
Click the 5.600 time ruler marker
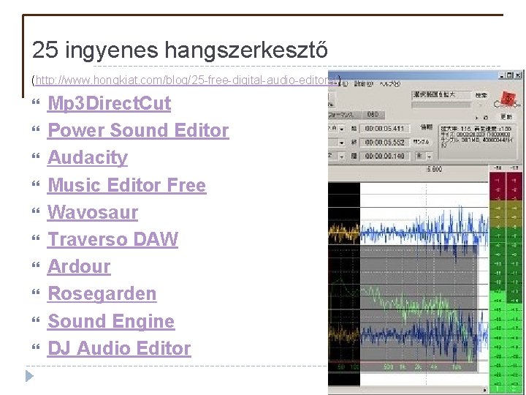click(x=434, y=169)
